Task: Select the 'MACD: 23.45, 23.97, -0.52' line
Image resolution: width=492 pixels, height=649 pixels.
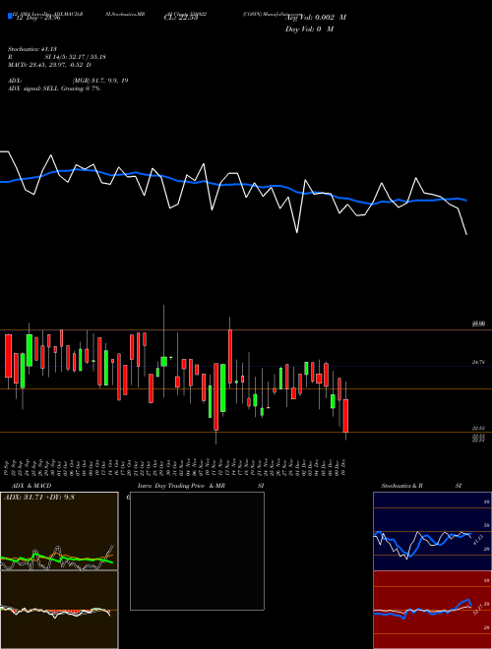Action: coord(47,65)
